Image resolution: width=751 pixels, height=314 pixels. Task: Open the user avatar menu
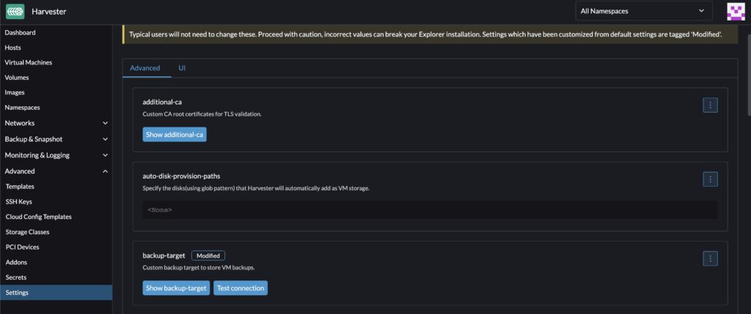pyautogui.click(x=735, y=12)
